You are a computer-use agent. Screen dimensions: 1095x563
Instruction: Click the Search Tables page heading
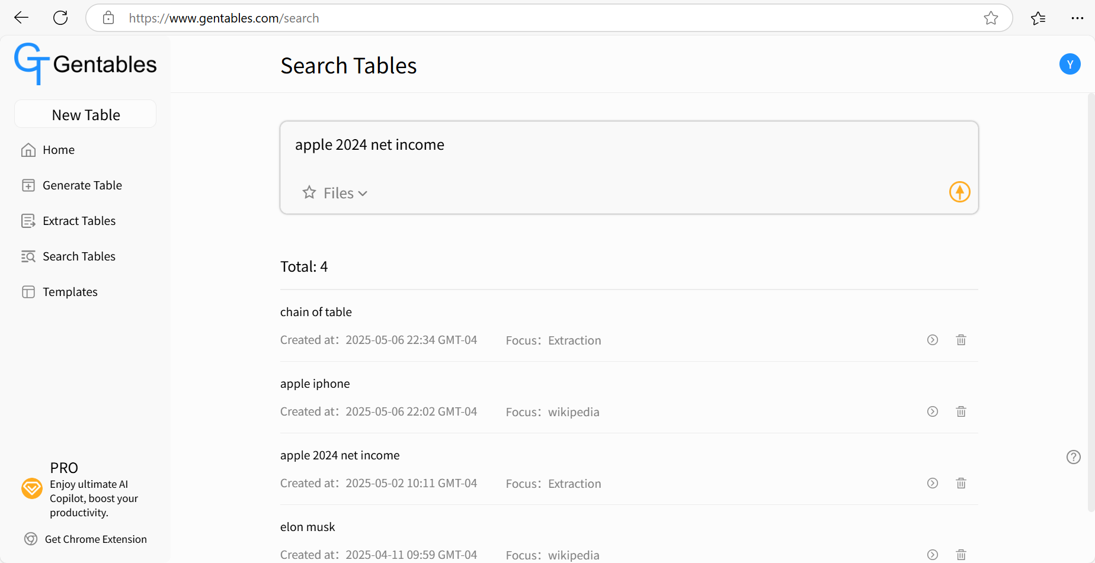(x=348, y=66)
